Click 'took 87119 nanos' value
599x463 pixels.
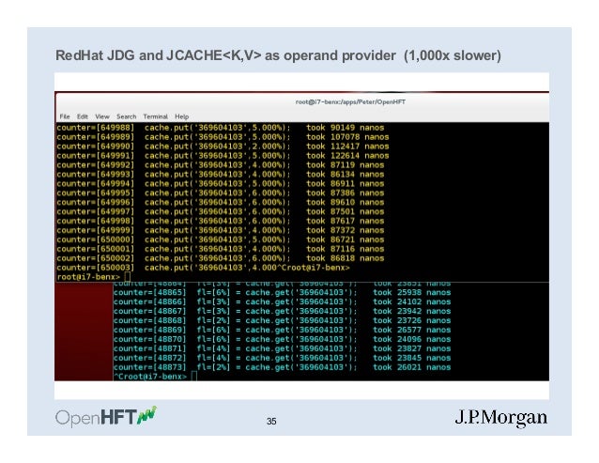[345, 165]
